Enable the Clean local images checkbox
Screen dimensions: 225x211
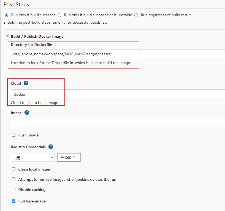(x=14, y=169)
